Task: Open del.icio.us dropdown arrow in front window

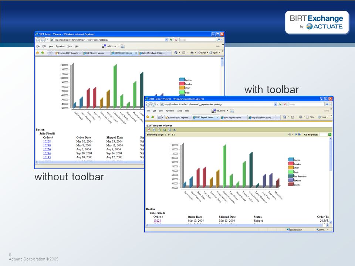Action: [x=227, y=110]
